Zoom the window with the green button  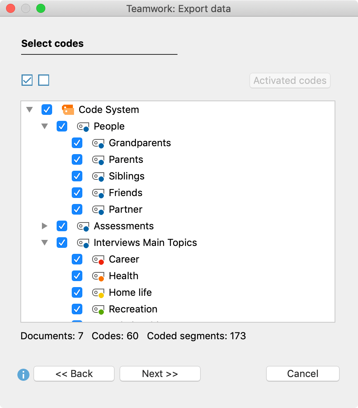click(x=41, y=8)
